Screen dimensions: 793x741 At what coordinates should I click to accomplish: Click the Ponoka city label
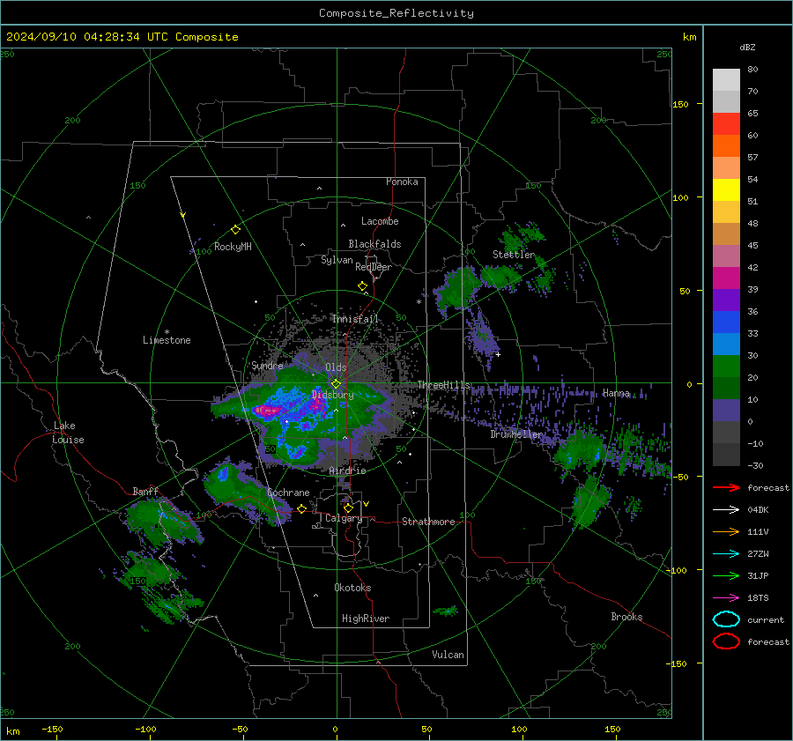402,182
